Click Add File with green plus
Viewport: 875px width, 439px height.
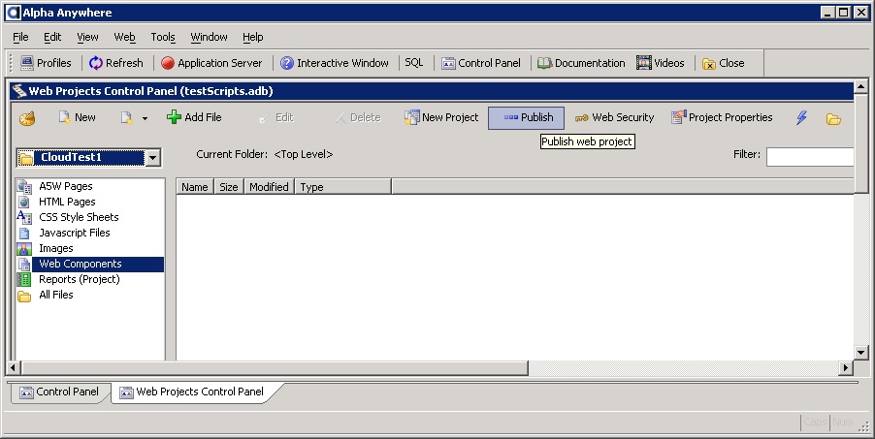[194, 117]
